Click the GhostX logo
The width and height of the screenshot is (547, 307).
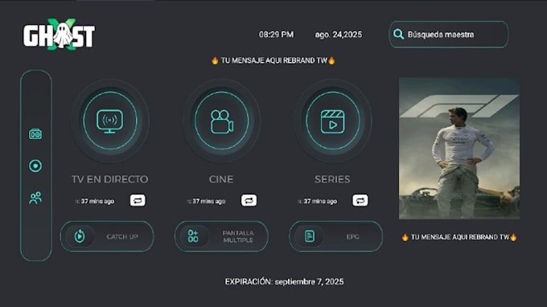point(59,34)
